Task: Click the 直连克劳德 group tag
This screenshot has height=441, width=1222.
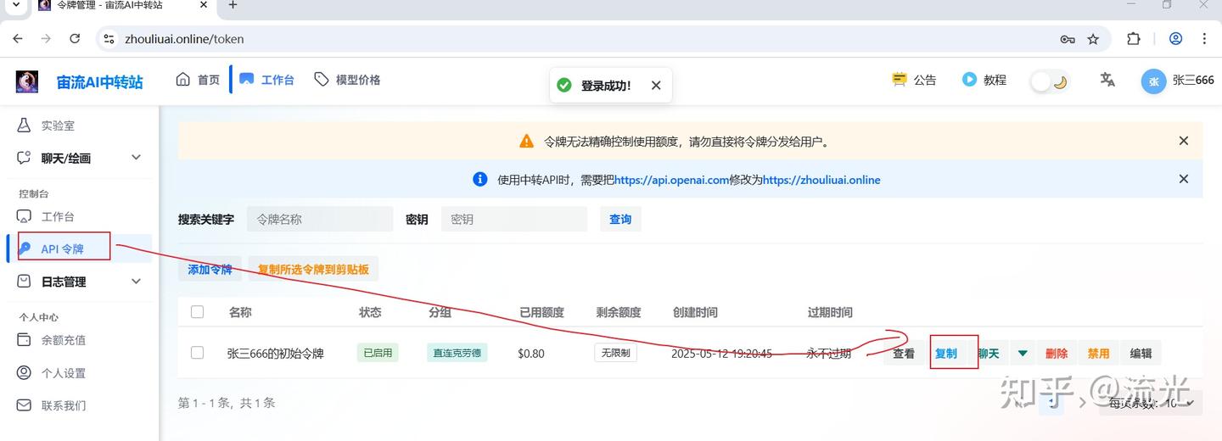Action: click(x=457, y=353)
